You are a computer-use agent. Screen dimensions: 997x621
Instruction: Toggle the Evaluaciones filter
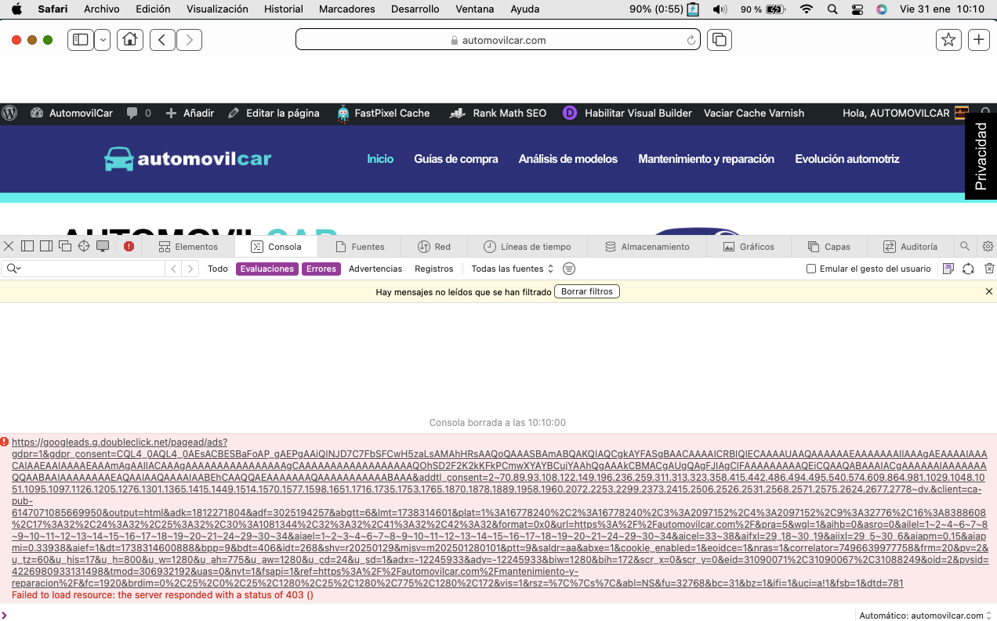click(266, 269)
